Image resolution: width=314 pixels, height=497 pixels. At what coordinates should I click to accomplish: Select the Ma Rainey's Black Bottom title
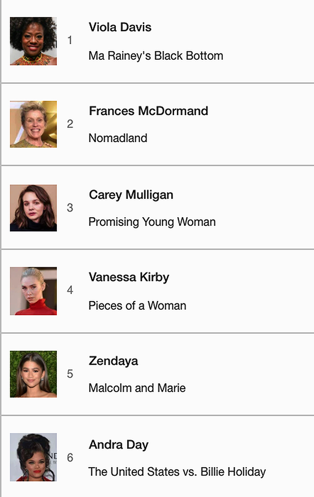pyautogui.click(x=156, y=56)
